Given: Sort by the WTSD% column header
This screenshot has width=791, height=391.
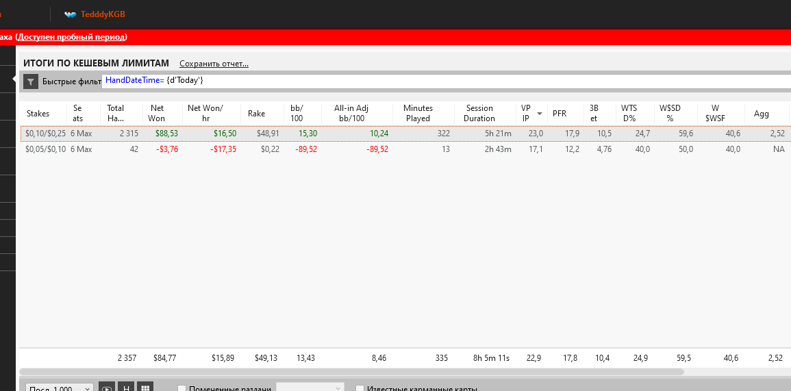Looking at the screenshot, I should 629,114.
